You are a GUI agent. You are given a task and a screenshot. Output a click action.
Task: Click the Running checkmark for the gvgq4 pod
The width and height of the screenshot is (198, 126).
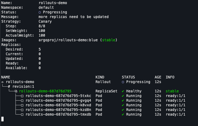123,100
